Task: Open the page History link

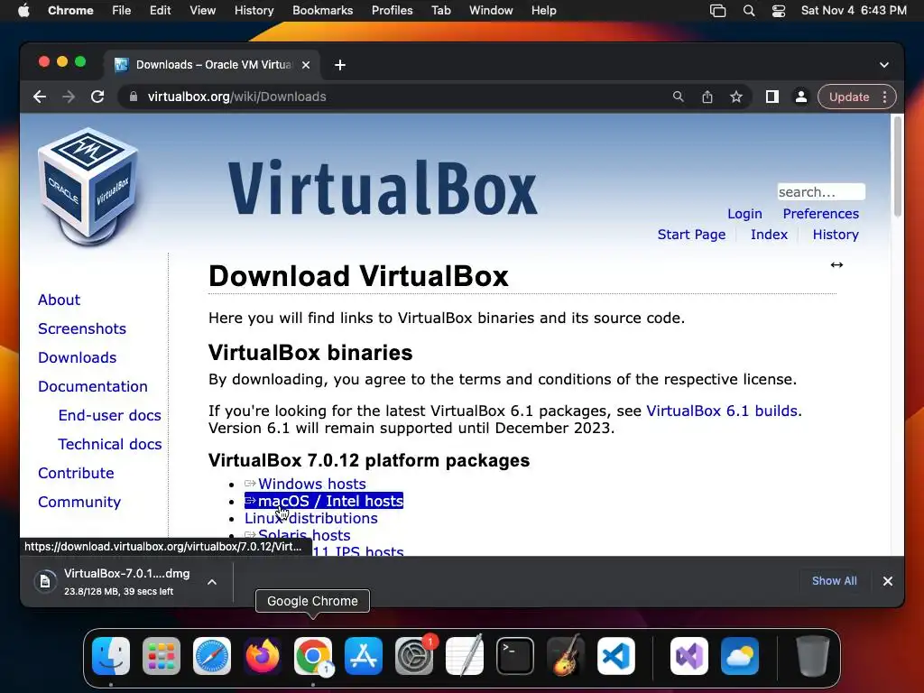Action: click(x=836, y=235)
